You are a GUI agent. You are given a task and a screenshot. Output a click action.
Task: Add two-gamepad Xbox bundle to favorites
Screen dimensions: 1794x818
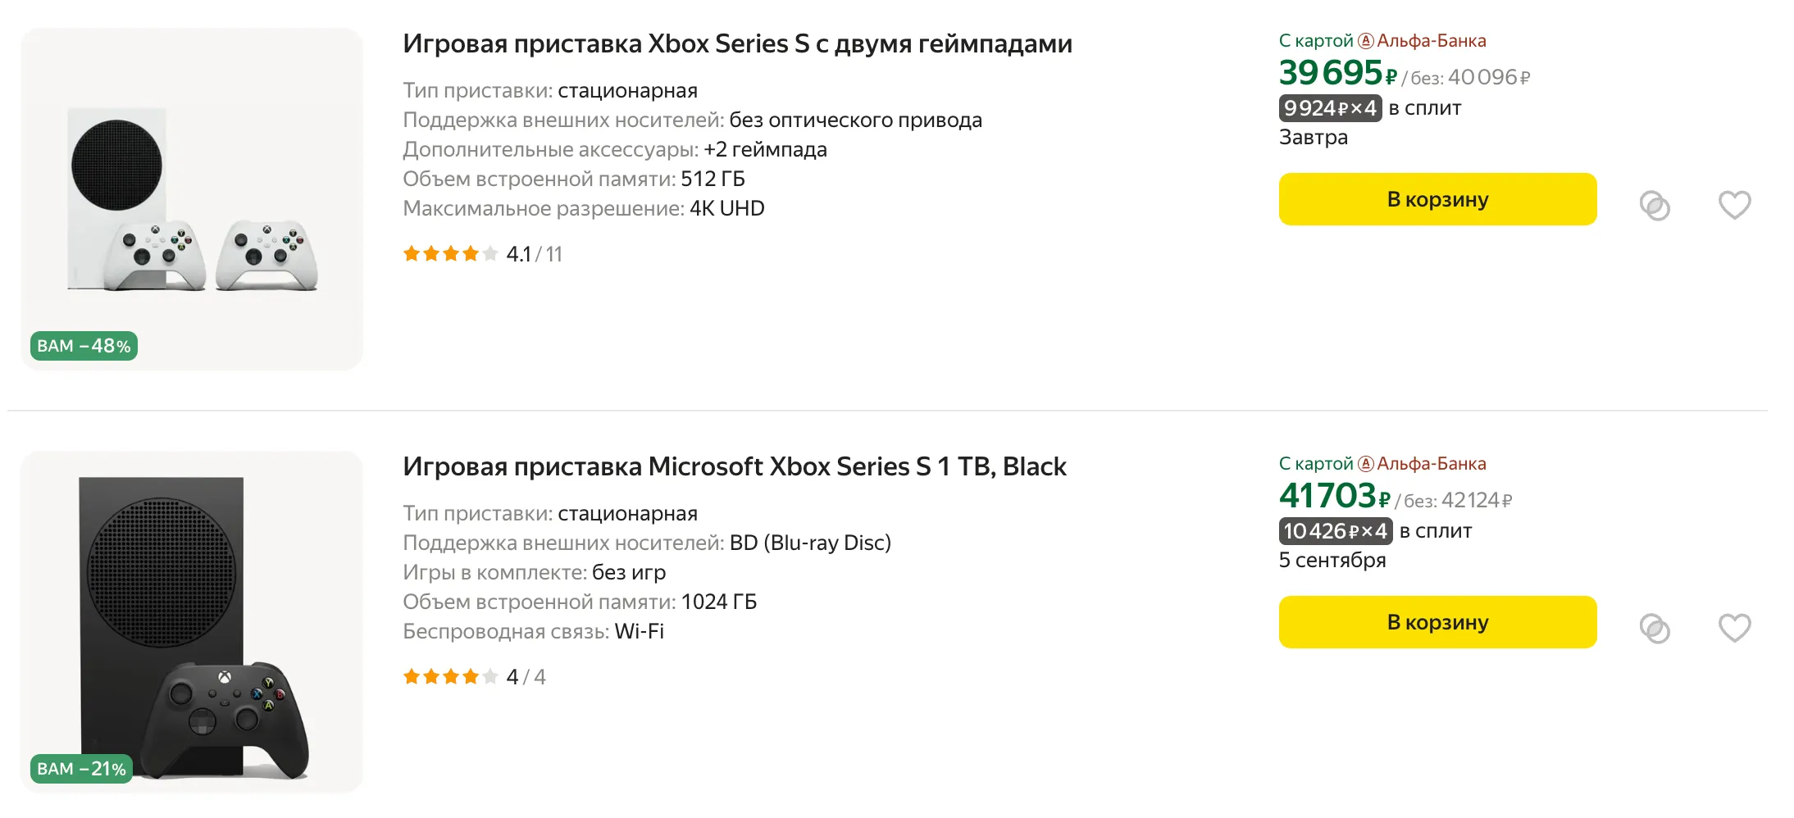tap(1734, 204)
